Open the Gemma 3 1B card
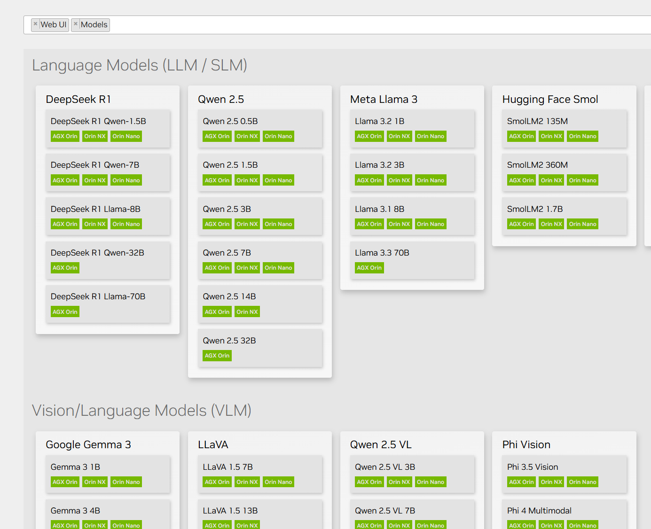The width and height of the screenshot is (651, 529). click(108, 474)
